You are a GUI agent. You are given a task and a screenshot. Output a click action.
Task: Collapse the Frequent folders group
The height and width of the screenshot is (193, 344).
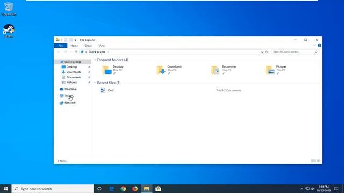(95, 60)
